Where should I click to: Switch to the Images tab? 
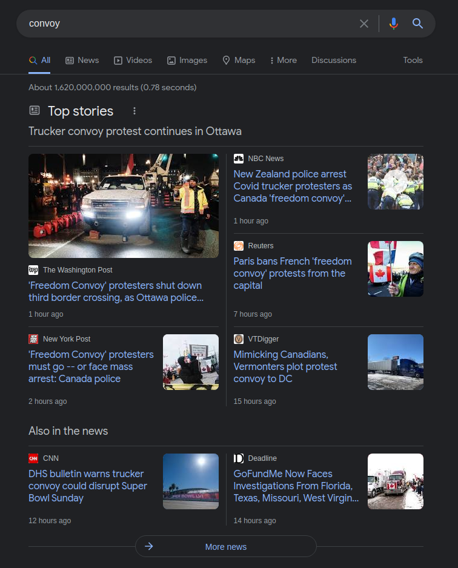pyautogui.click(x=187, y=60)
